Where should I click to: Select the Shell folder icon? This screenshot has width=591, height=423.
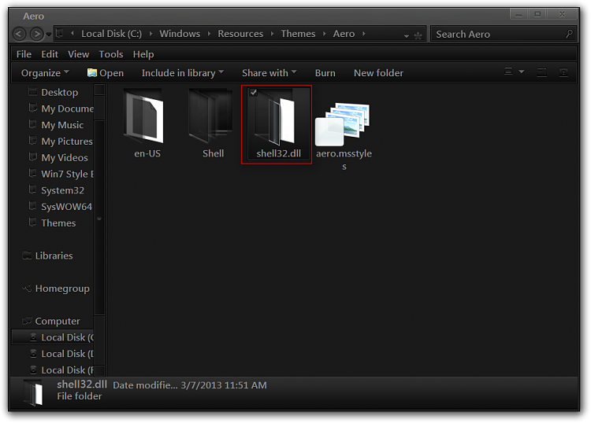(x=211, y=116)
